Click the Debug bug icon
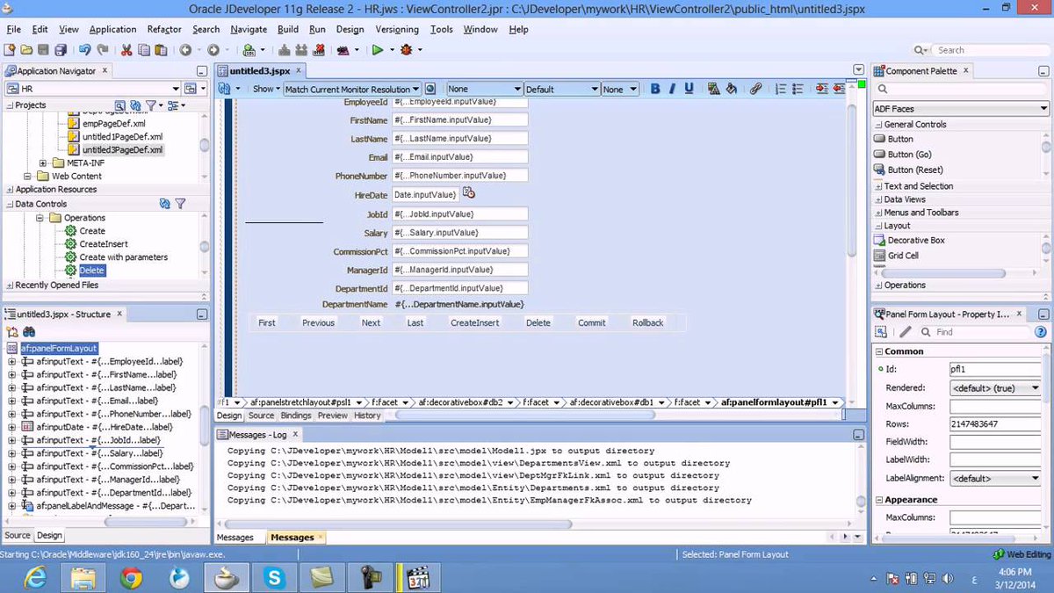This screenshot has height=593, width=1054. pos(406,50)
